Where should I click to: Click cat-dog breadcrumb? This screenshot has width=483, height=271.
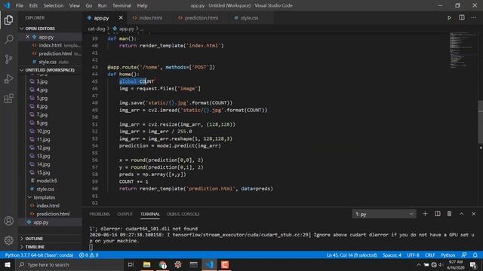[x=97, y=29]
